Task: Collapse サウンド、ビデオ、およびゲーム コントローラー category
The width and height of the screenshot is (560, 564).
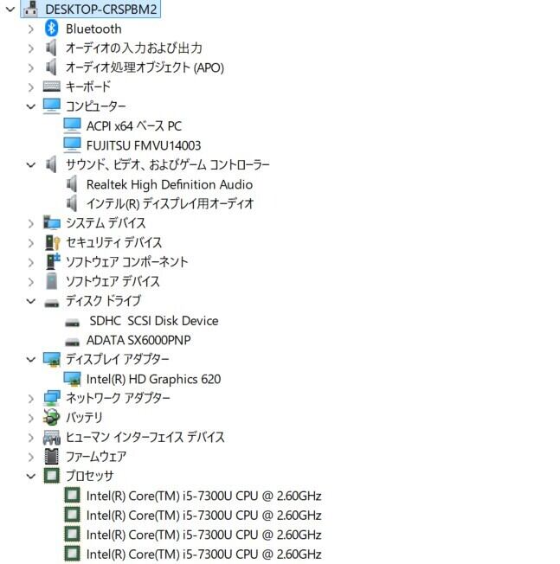Action: pos(31,165)
